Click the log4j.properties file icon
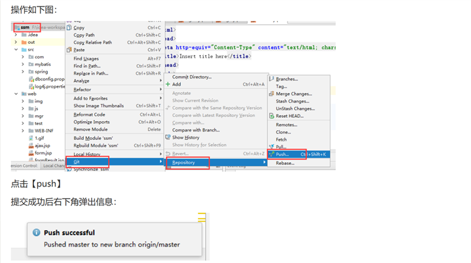 (x=31, y=86)
